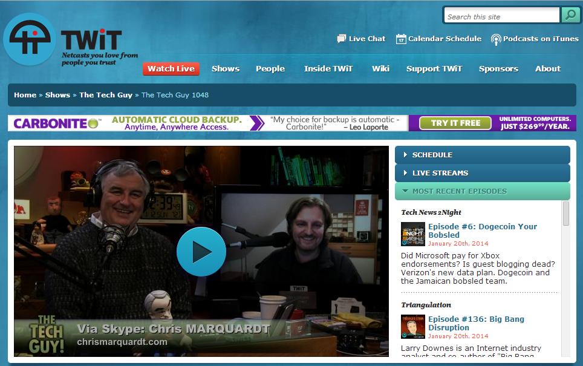Open the Triangulation episode thumbnail

coord(412,327)
